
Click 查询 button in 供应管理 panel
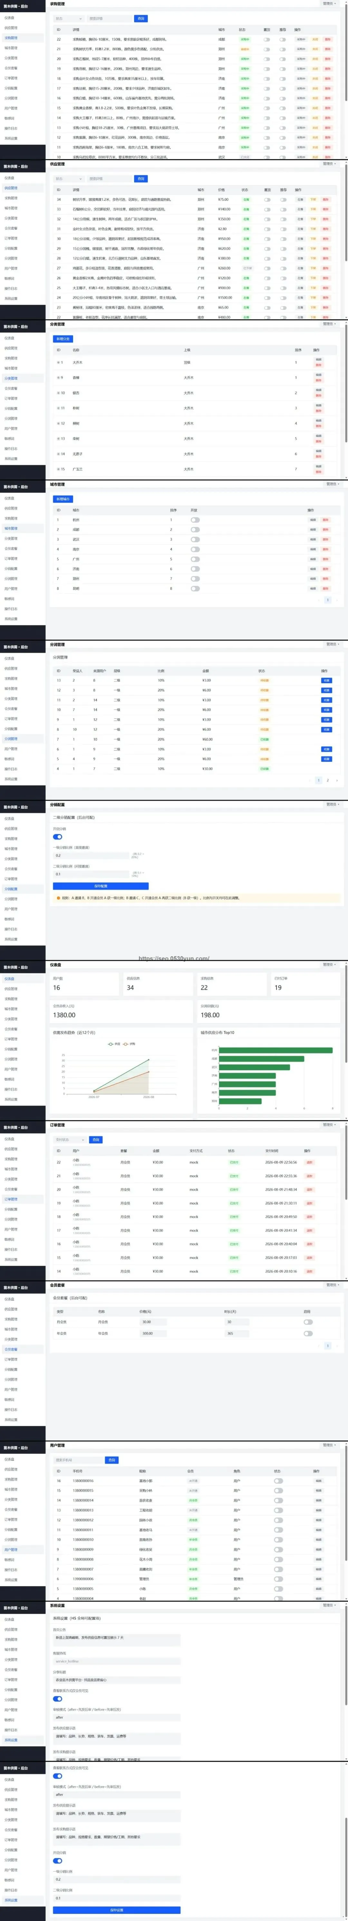(141, 179)
